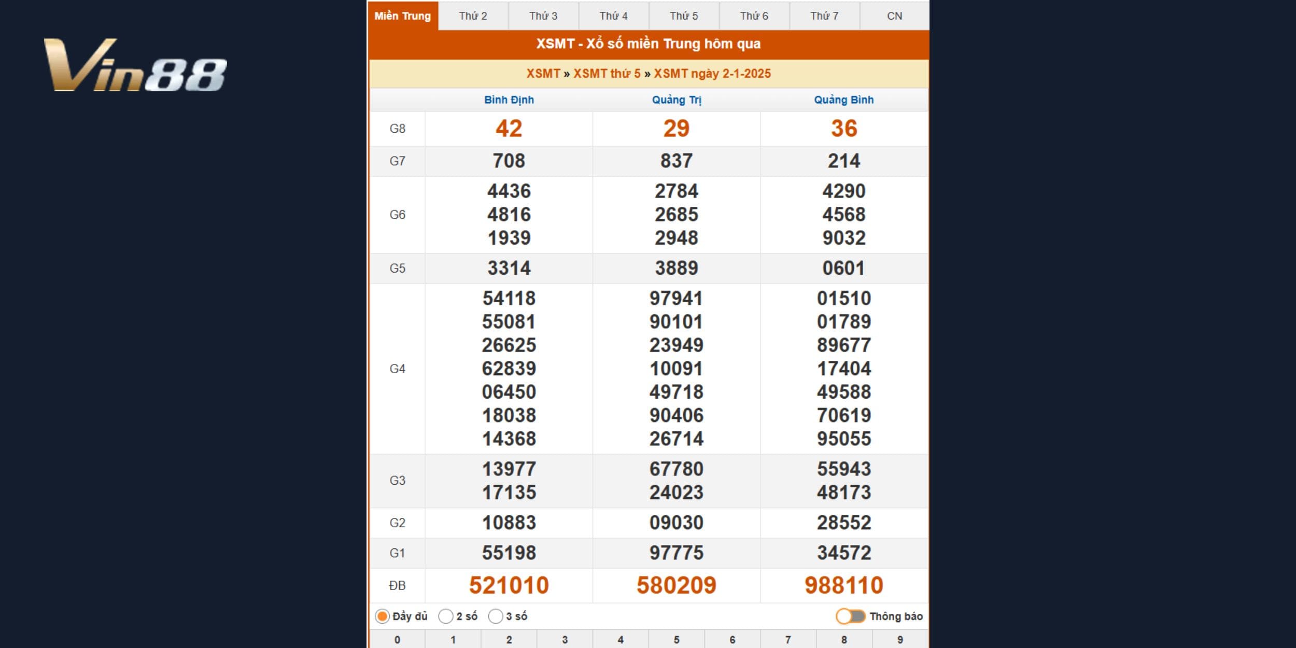The image size is (1296, 648).
Task: Switch to the Thứ 6 tab
Action: [754, 16]
